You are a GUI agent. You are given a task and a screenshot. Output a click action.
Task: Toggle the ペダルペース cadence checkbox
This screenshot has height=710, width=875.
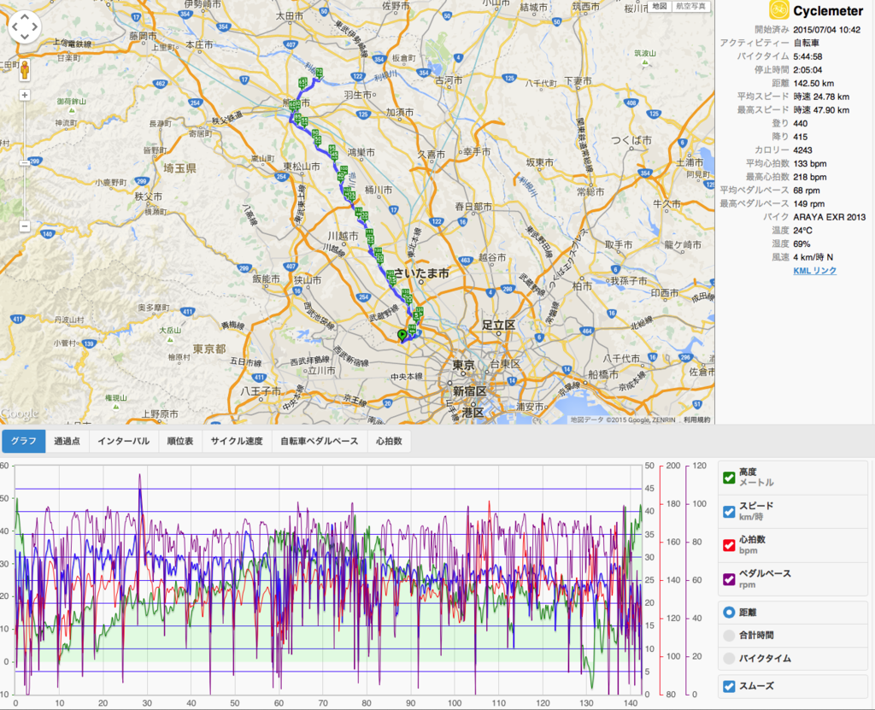click(729, 579)
